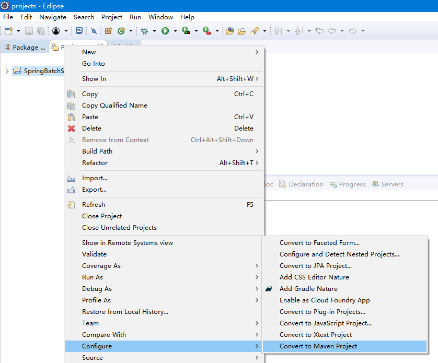Image resolution: width=438 pixels, height=363 pixels.
Task: Open the Coverage dropdown arrow
Action: [x=196, y=31]
